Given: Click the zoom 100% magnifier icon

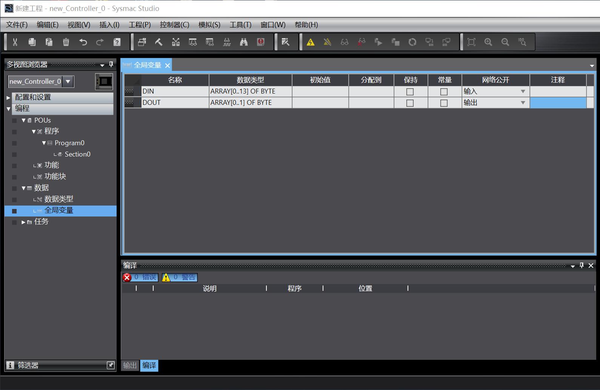Looking at the screenshot, I should [522, 42].
